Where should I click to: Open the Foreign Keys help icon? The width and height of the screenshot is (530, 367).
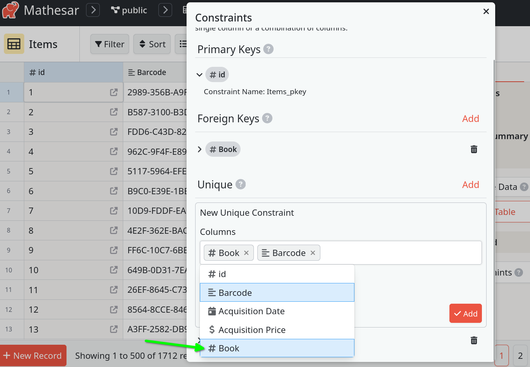(267, 118)
